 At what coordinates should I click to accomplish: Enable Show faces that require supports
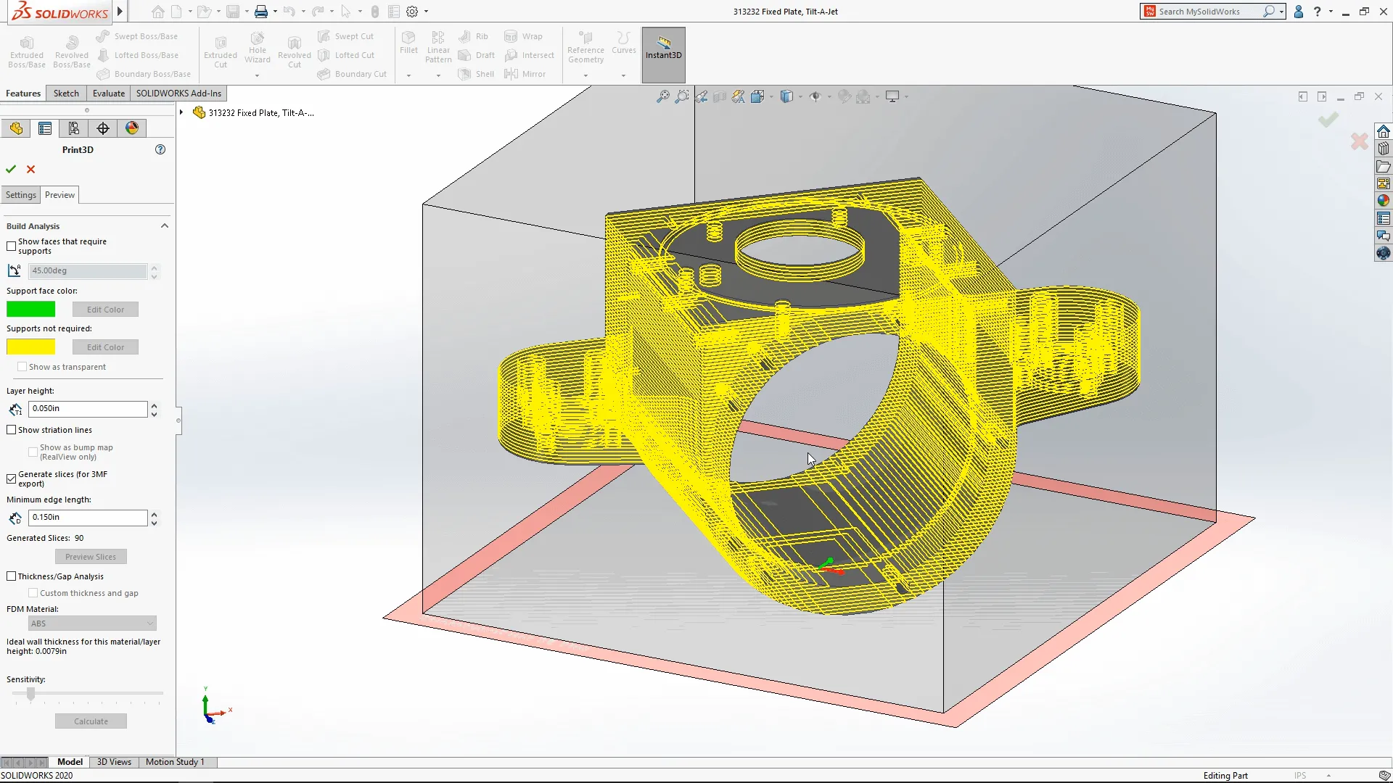click(x=11, y=246)
